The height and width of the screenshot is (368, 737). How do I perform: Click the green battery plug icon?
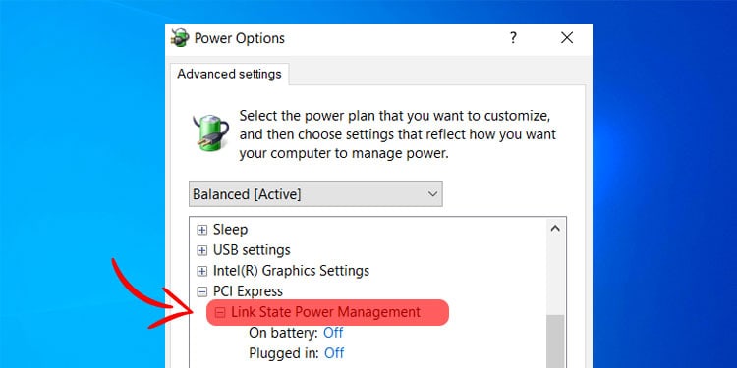[210, 132]
